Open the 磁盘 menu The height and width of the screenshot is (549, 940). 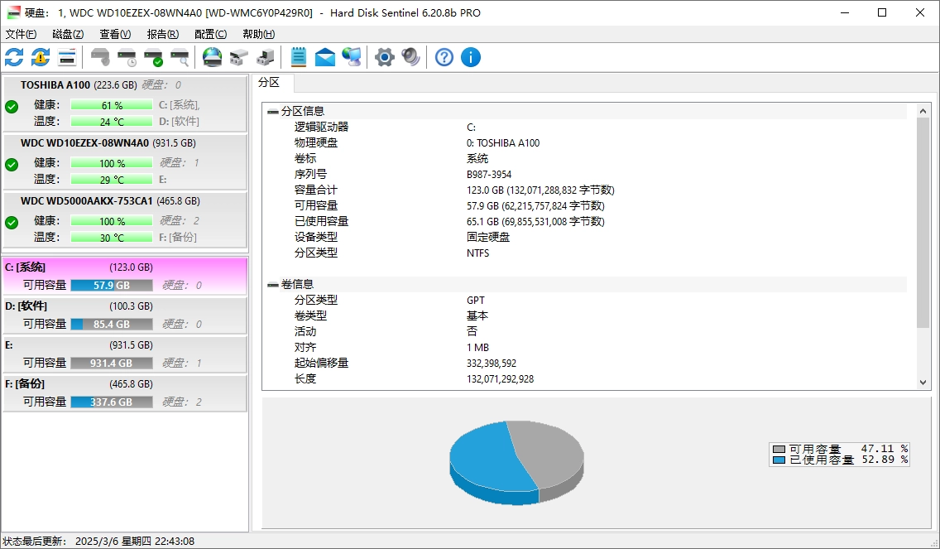[x=68, y=34]
